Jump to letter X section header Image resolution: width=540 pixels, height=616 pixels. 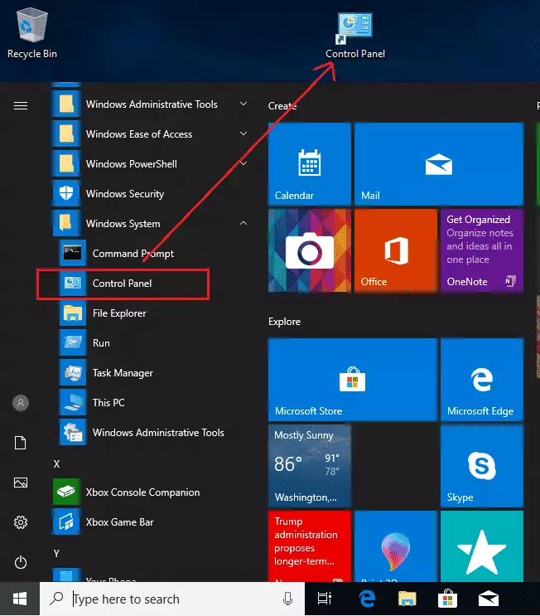click(56, 463)
